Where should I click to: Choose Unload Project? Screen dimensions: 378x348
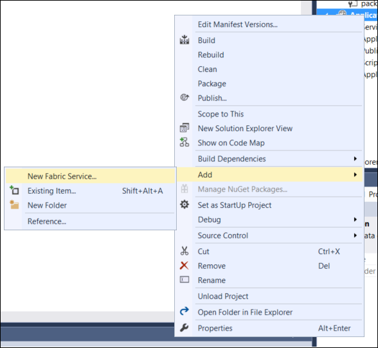[269, 296]
